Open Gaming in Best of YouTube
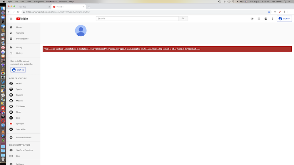294x165 pixels. click(19, 95)
